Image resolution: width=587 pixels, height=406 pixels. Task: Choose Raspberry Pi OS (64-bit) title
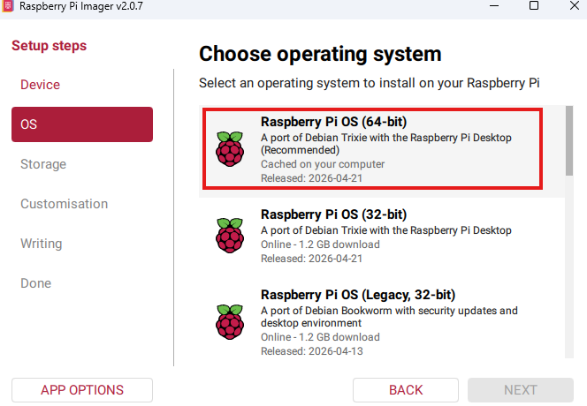(333, 122)
